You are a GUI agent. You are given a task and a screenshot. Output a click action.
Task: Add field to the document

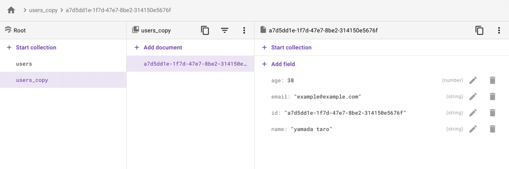279,64
